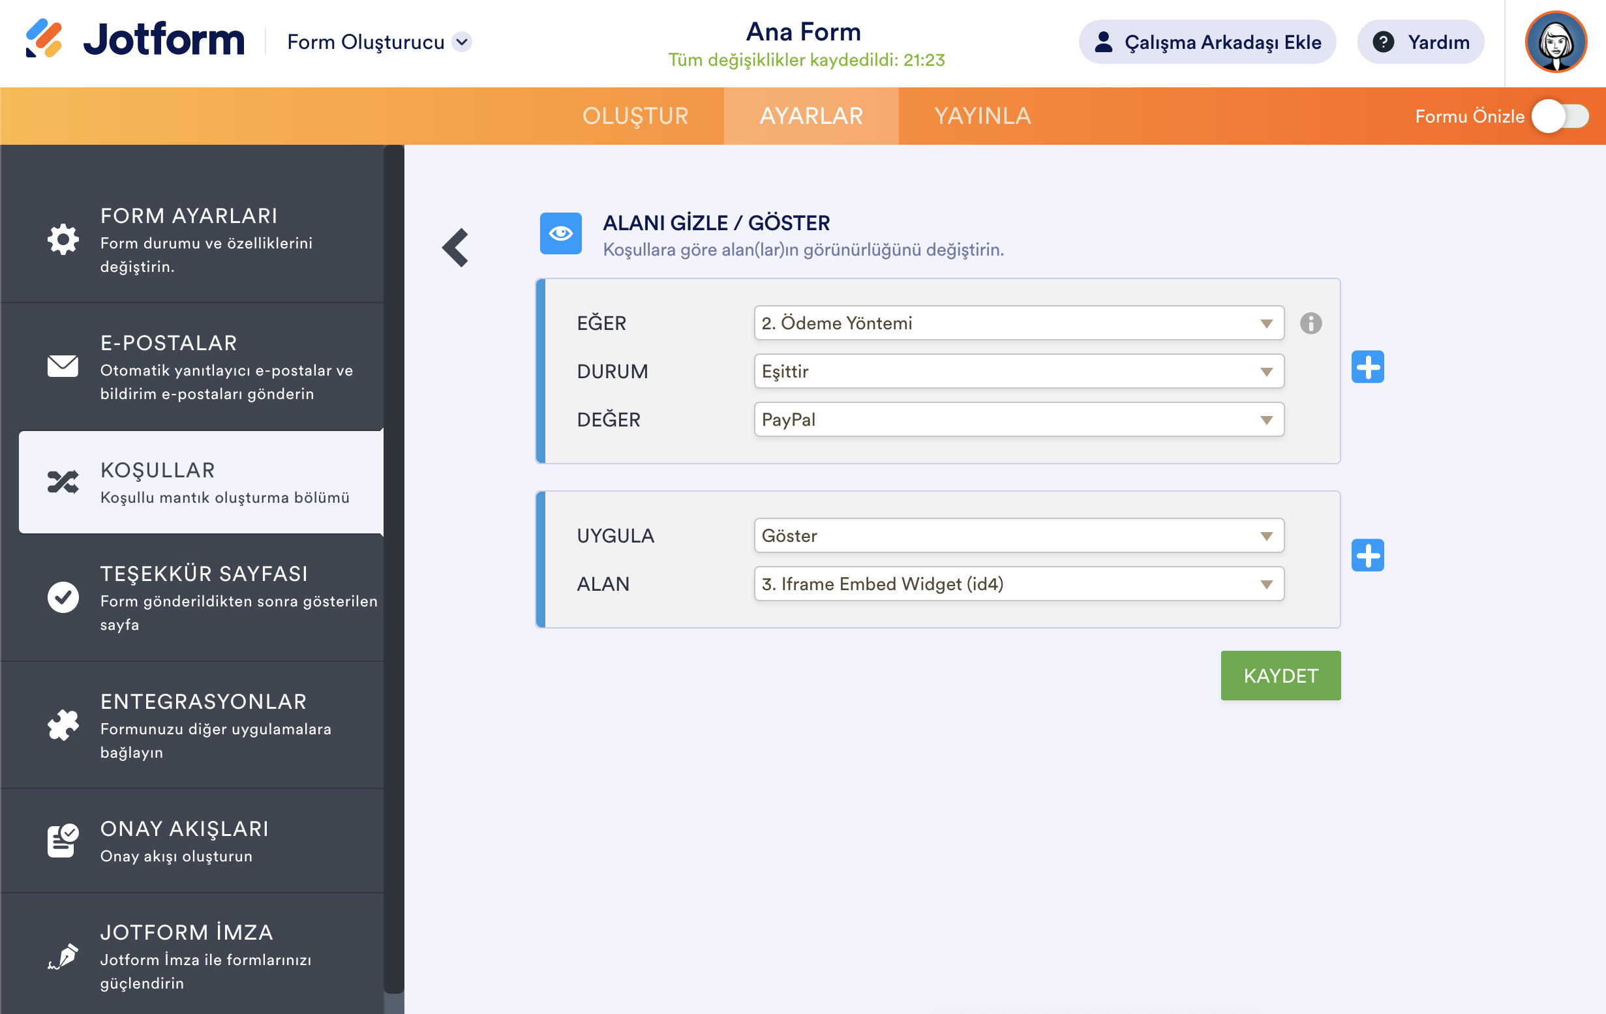Click Çalışma Arkadaşı Ekle button
The image size is (1606, 1014).
tap(1207, 42)
